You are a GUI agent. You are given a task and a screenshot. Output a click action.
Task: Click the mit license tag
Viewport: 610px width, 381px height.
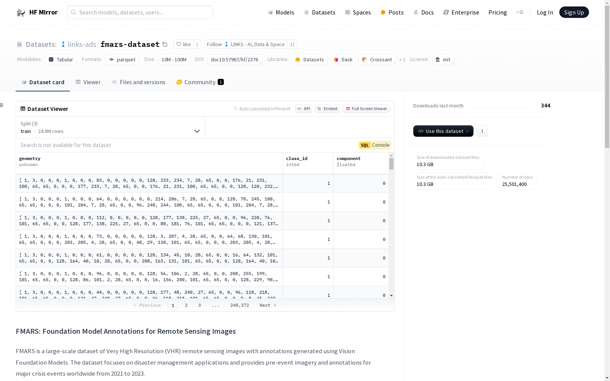(443, 59)
